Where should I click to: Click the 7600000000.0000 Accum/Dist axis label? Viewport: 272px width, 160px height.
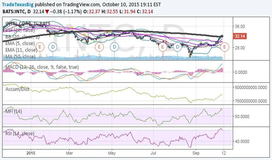pos(251,101)
